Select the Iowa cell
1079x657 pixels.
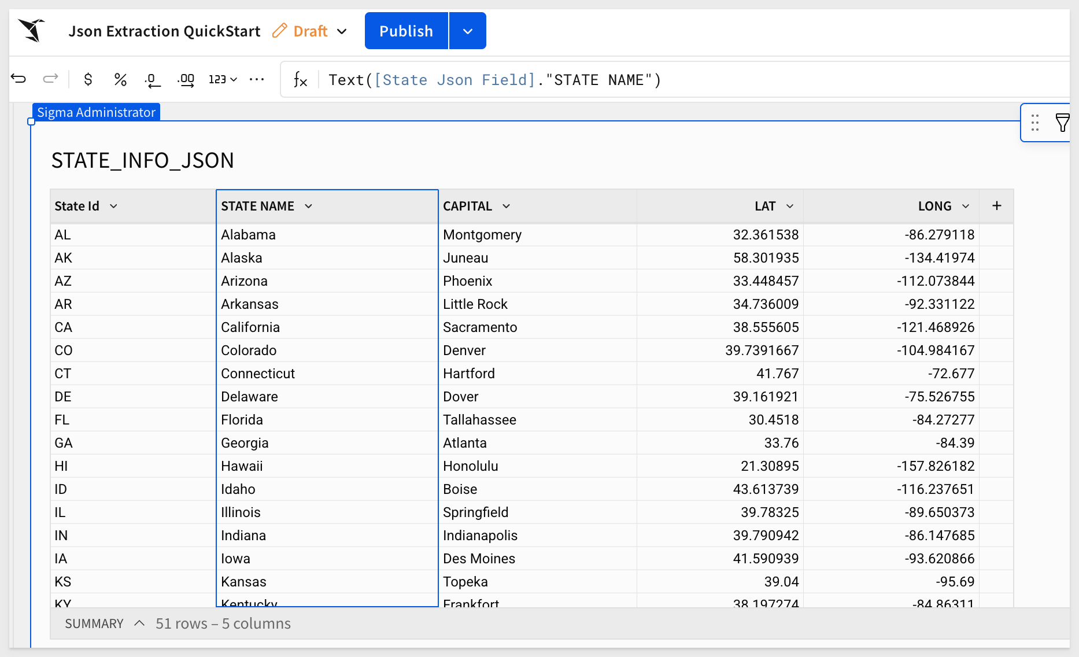coord(327,559)
